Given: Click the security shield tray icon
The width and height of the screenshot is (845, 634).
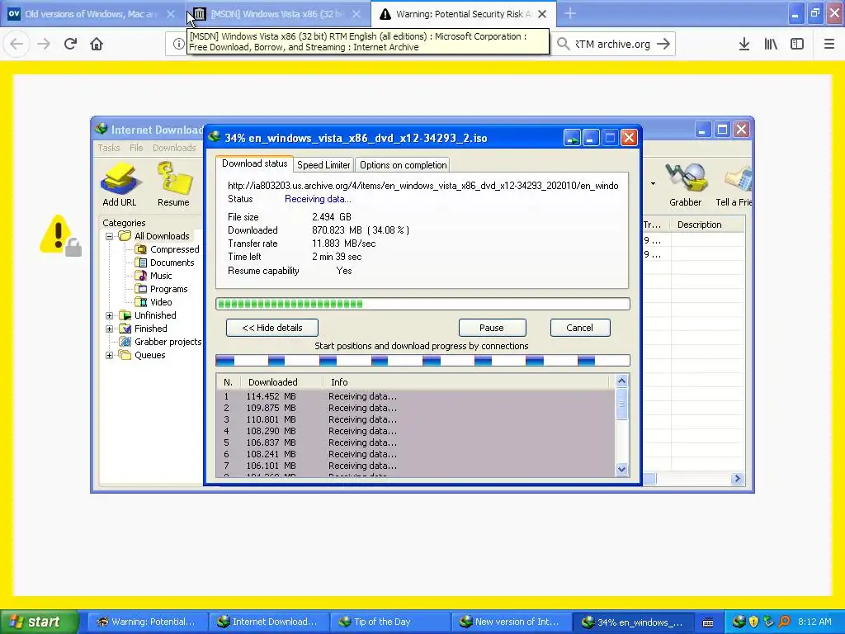Looking at the screenshot, I should (x=753, y=622).
